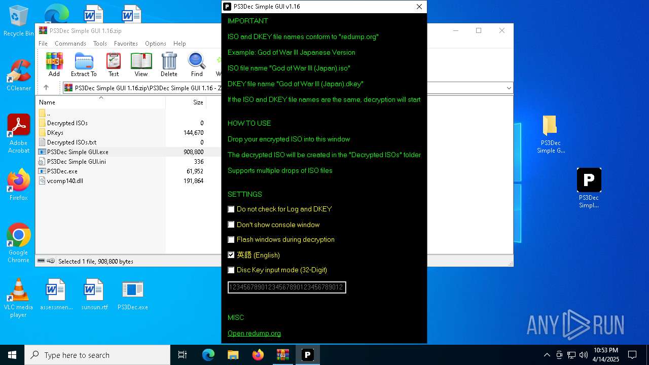
Task: Enable Flash windows during decryption
Action: click(x=231, y=240)
